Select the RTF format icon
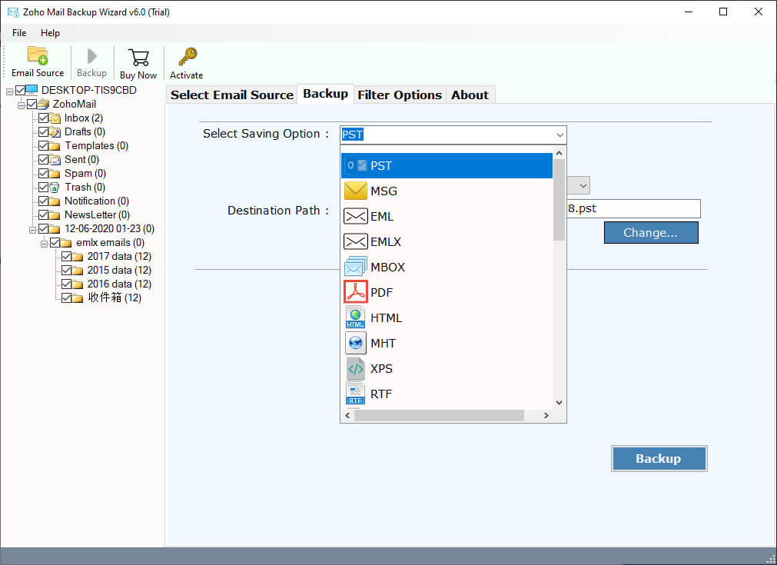777x565 pixels. coord(355,394)
